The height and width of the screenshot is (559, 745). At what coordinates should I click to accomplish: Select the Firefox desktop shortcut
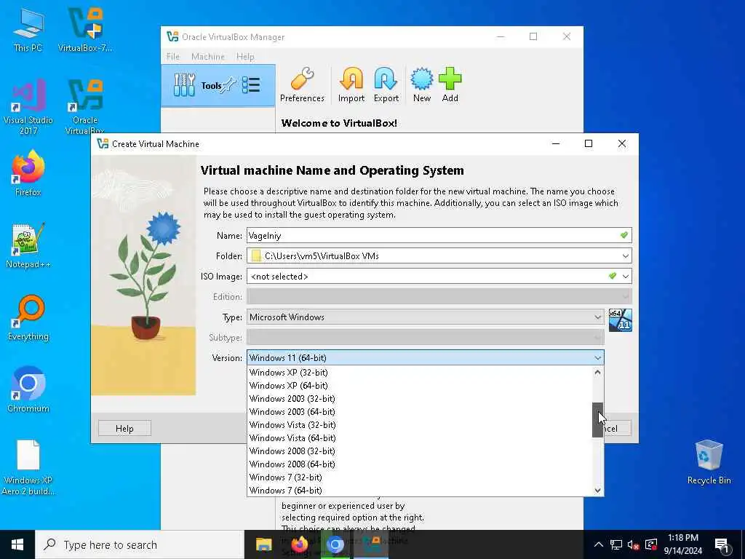(28, 173)
